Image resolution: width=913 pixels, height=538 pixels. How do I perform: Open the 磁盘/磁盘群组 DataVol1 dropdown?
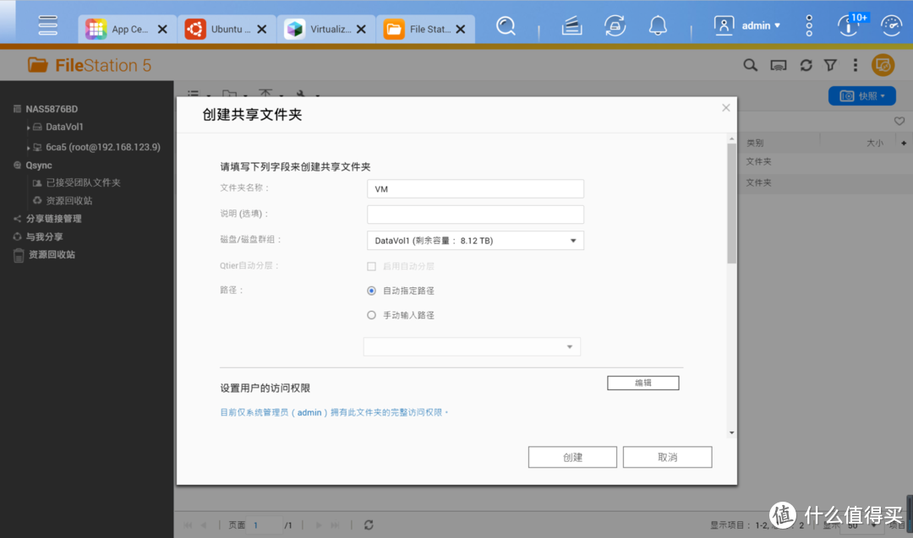[x=475, y=241]
